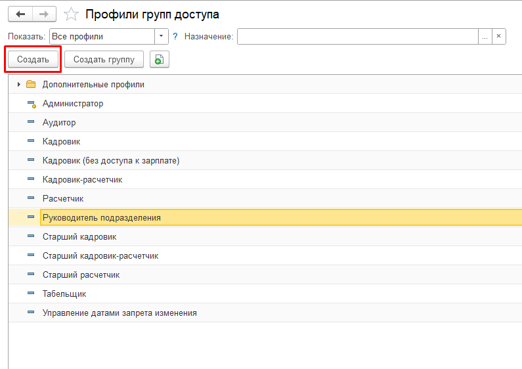
Task: Click the Администратор profile icon
Action: click(31, 104)
